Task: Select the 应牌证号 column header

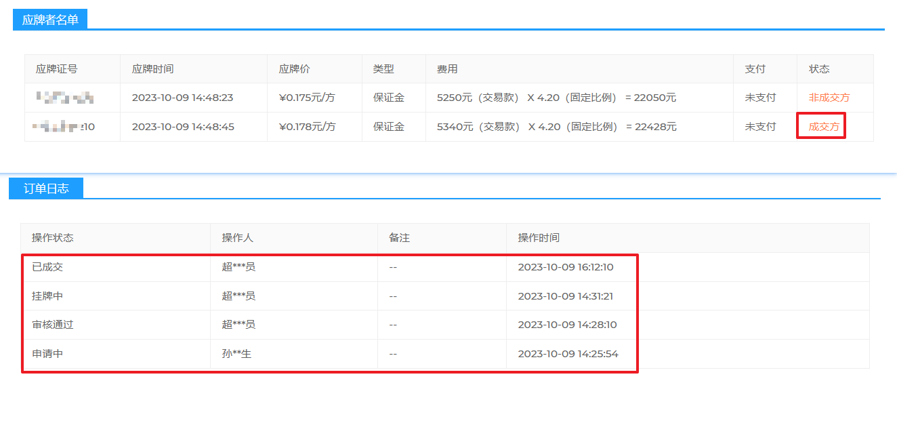Action: (57, 69)
